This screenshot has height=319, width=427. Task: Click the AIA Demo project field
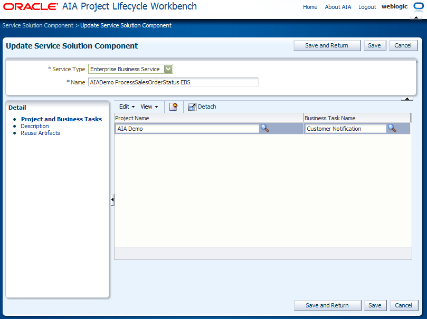point(187,129)
